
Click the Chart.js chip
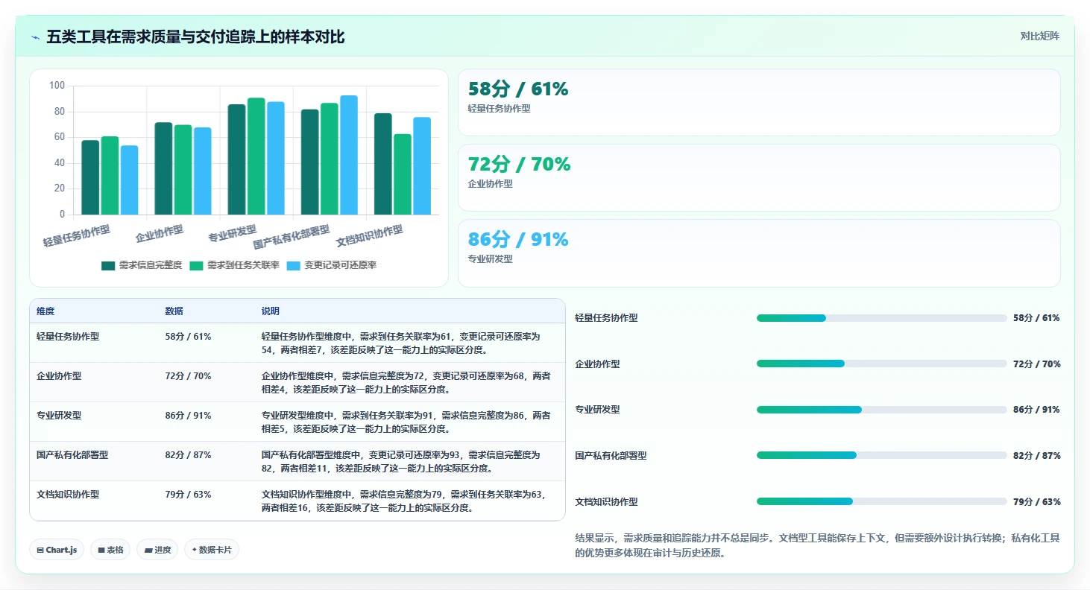point(57,550)
